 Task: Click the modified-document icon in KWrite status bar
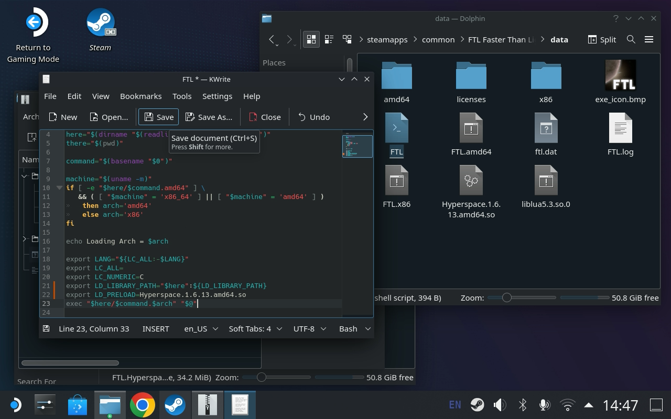(x=46, y=328)
